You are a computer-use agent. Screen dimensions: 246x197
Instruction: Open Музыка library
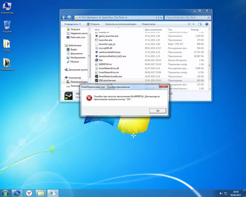pyautogui.click(x=74, y=62)
